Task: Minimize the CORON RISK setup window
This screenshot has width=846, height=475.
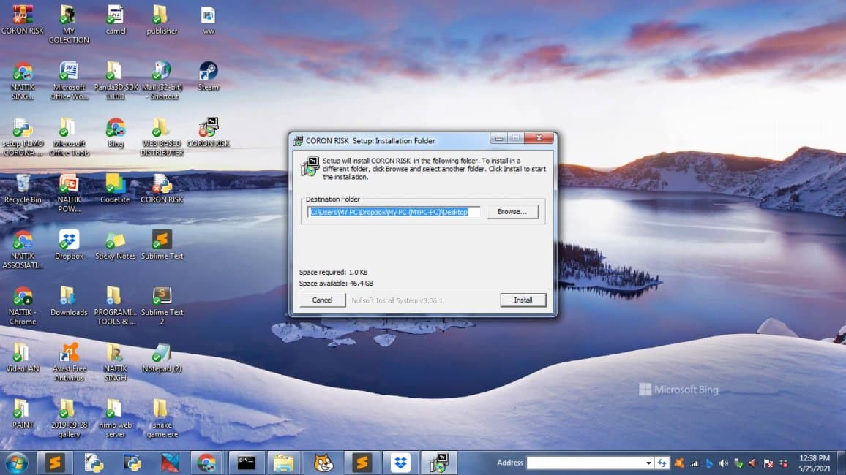Action: (x=499, y=139)
